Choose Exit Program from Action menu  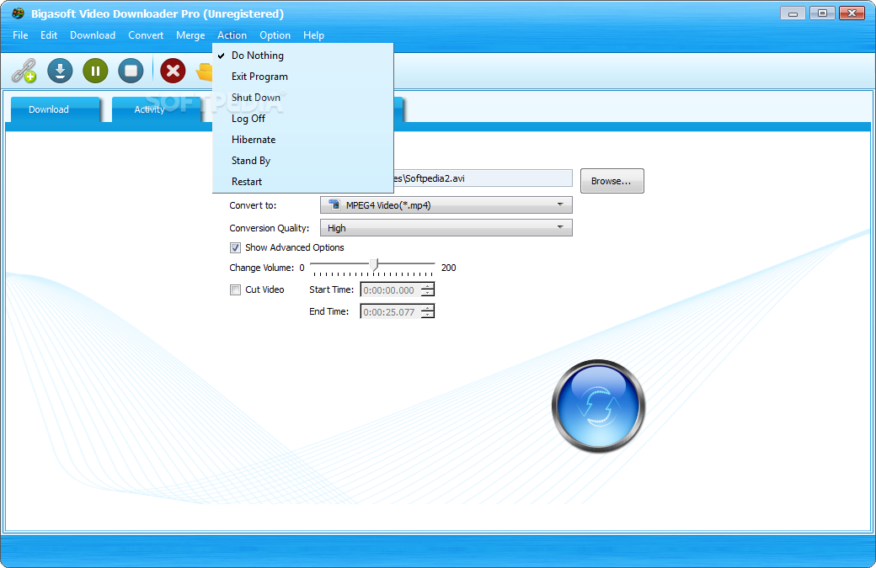[x=302, y=77]
